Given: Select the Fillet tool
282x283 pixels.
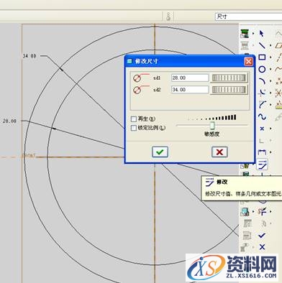Looking at the screenshot, I should 262,93.
